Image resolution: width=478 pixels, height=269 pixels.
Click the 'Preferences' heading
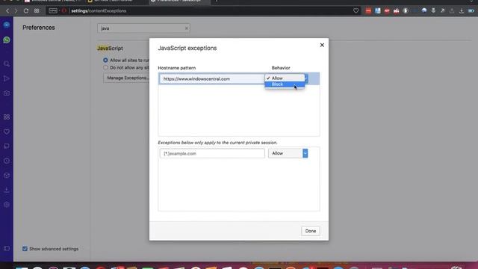[39, 28]
